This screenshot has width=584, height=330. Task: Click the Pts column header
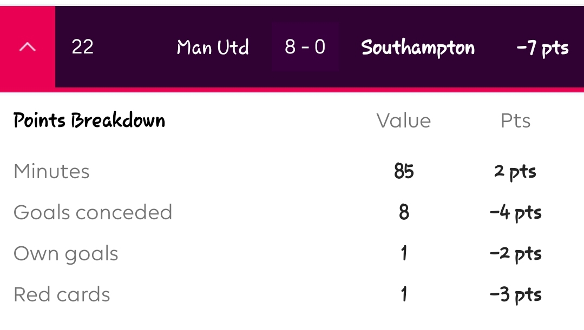[x=515, y=120]
